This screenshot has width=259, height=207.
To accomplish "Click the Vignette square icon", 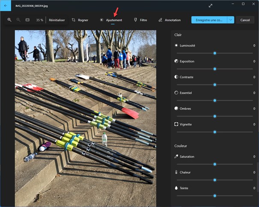I will (x=176, y=124).
